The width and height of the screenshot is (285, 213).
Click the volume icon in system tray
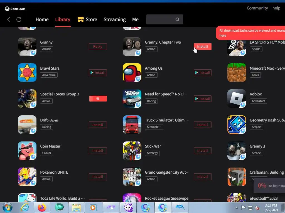[x=257, y=208]
